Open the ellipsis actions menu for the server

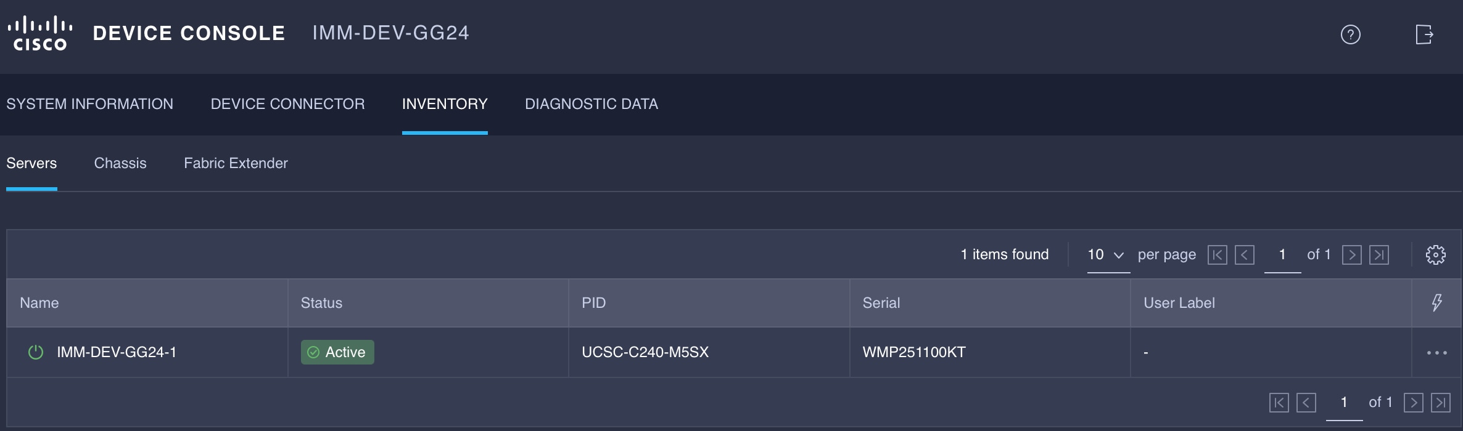pos(1435,352)
